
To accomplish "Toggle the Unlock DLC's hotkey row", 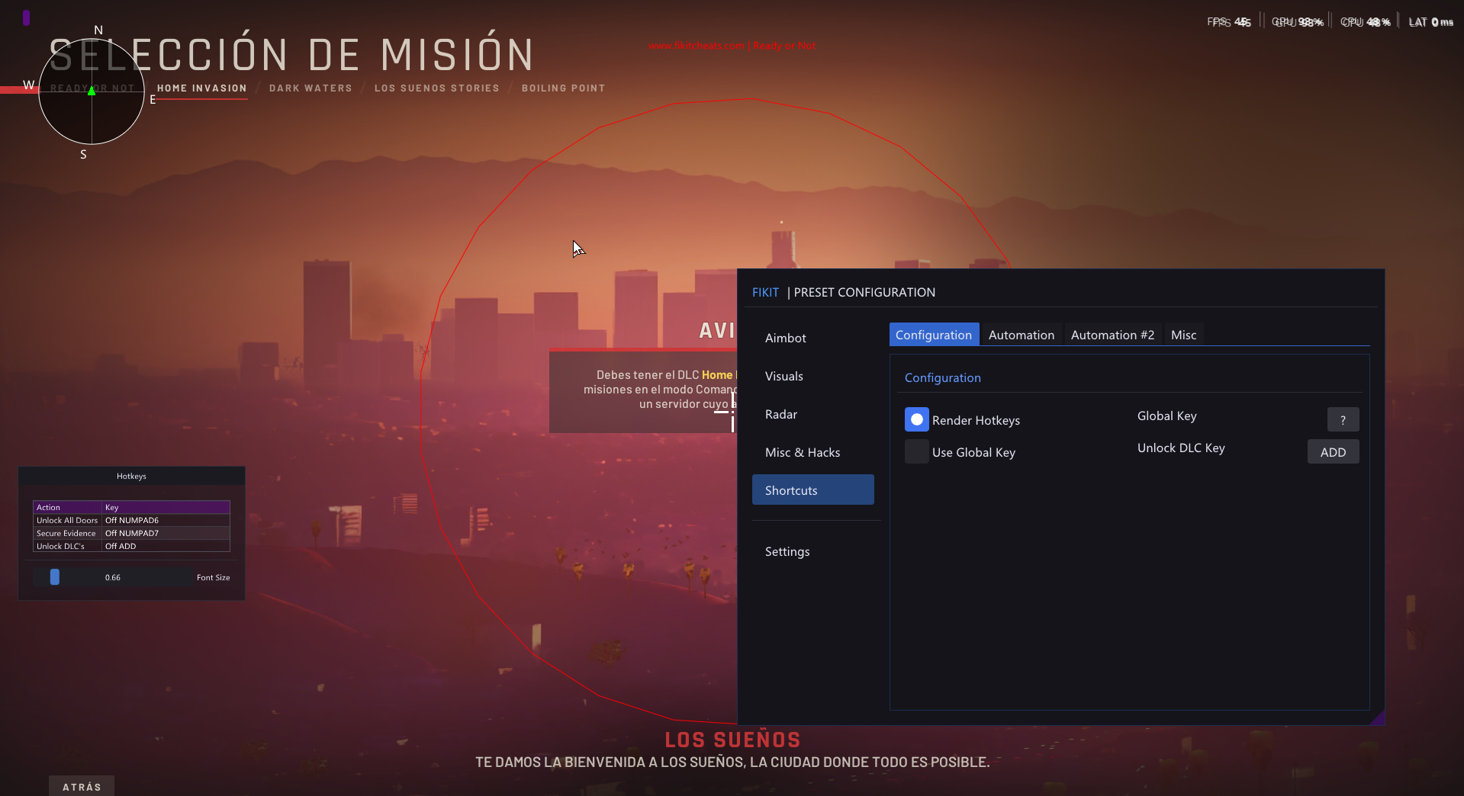I will 130,546.
